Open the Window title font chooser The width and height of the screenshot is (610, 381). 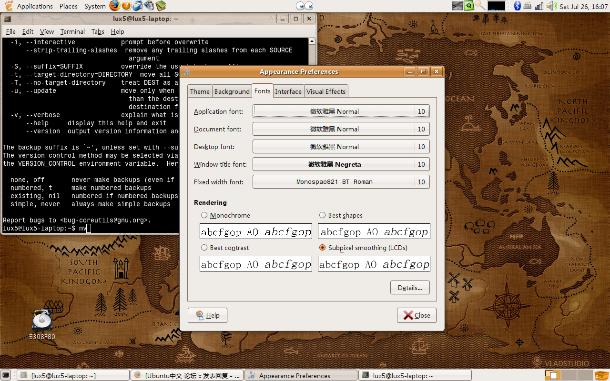point(341,164)
